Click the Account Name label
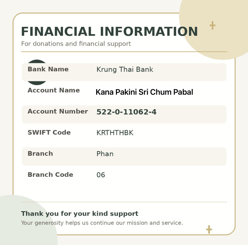 point(54,90)
